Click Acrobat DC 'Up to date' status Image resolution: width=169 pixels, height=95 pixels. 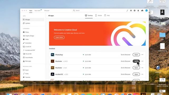pyautogui.click(x=87, y=74)
